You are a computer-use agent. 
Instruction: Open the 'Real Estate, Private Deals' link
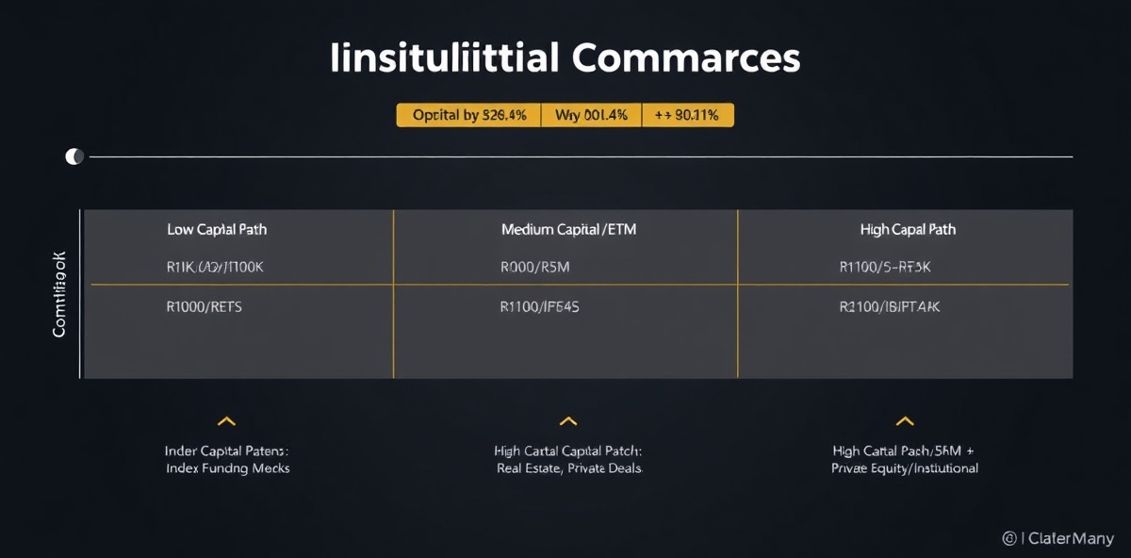tap(568, 468)
